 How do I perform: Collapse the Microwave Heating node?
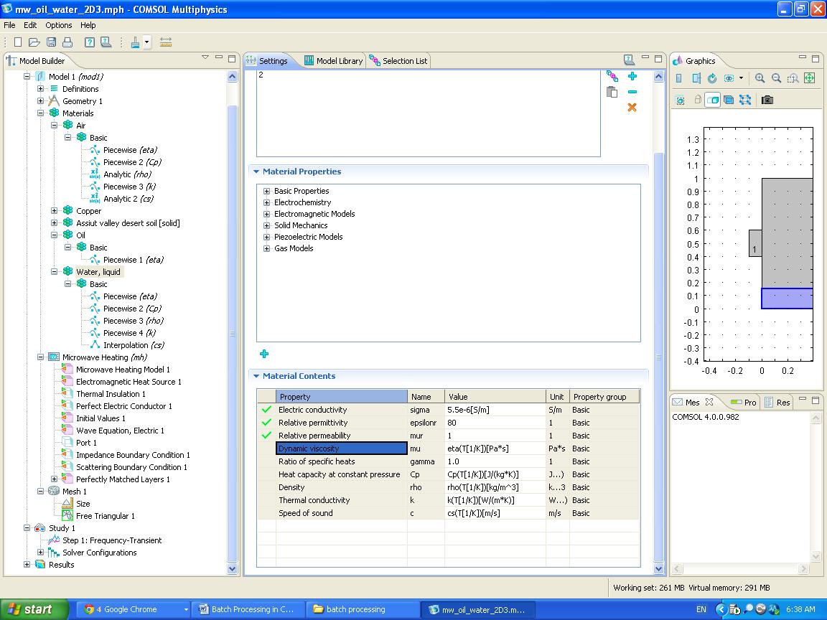pos(40,357)
